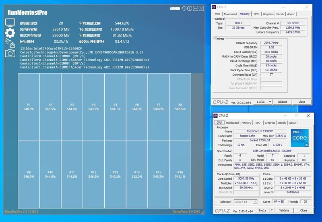Viewport: 322px width, 222px height.
Task: Open About tab in lower CPU-Z window
Action: 293,123
